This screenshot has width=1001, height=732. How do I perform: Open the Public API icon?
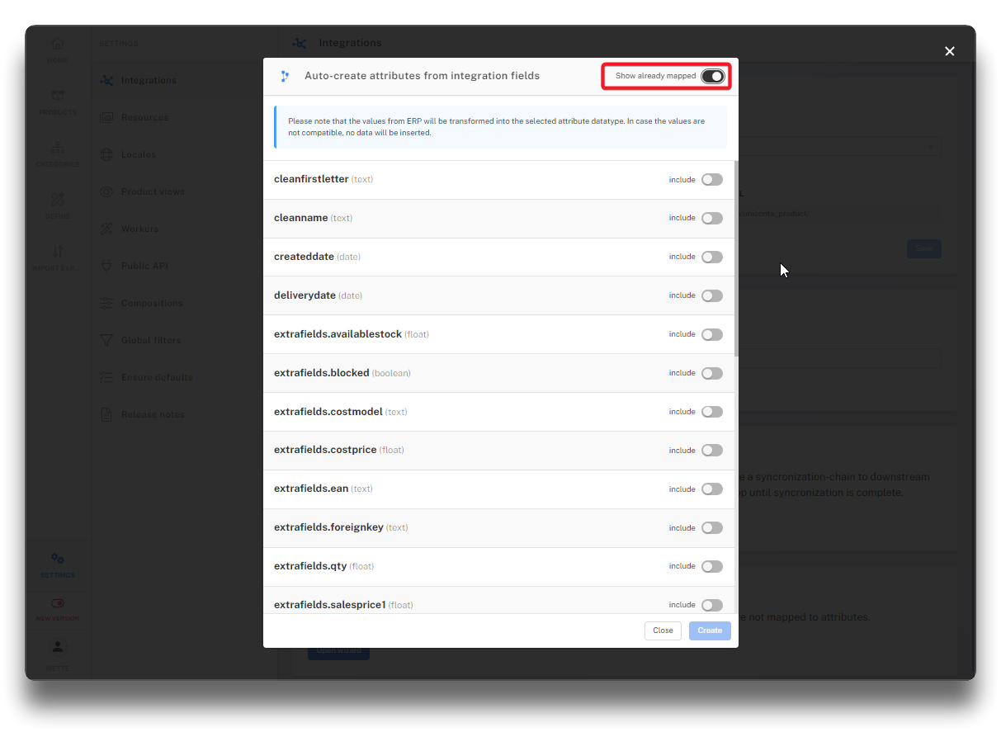pos(106,266)
